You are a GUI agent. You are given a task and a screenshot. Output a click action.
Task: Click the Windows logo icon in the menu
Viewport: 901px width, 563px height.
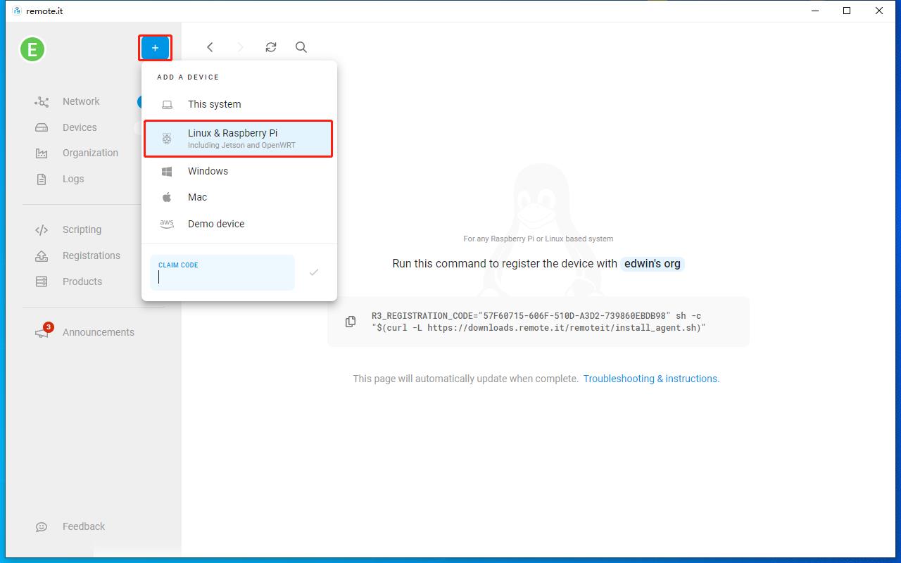point(167,172)
